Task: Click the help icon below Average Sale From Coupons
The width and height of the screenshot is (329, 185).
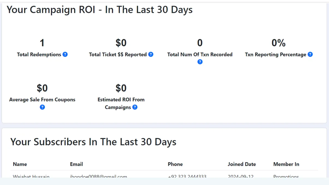Action: pos(42,107)
